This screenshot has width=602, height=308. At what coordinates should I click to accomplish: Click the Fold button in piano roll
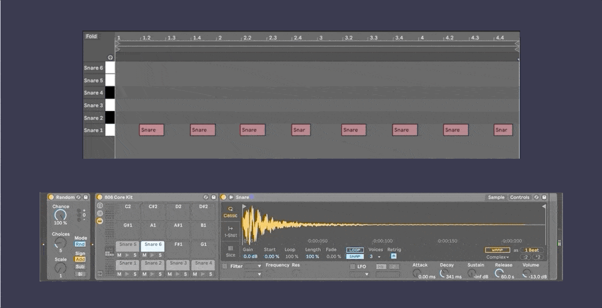91,36
